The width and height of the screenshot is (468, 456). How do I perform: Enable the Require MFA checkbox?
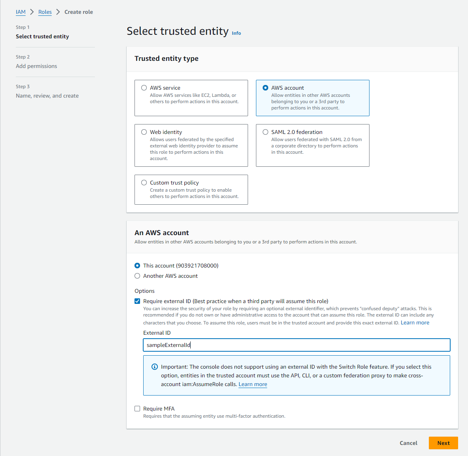[x=137, y=409]
